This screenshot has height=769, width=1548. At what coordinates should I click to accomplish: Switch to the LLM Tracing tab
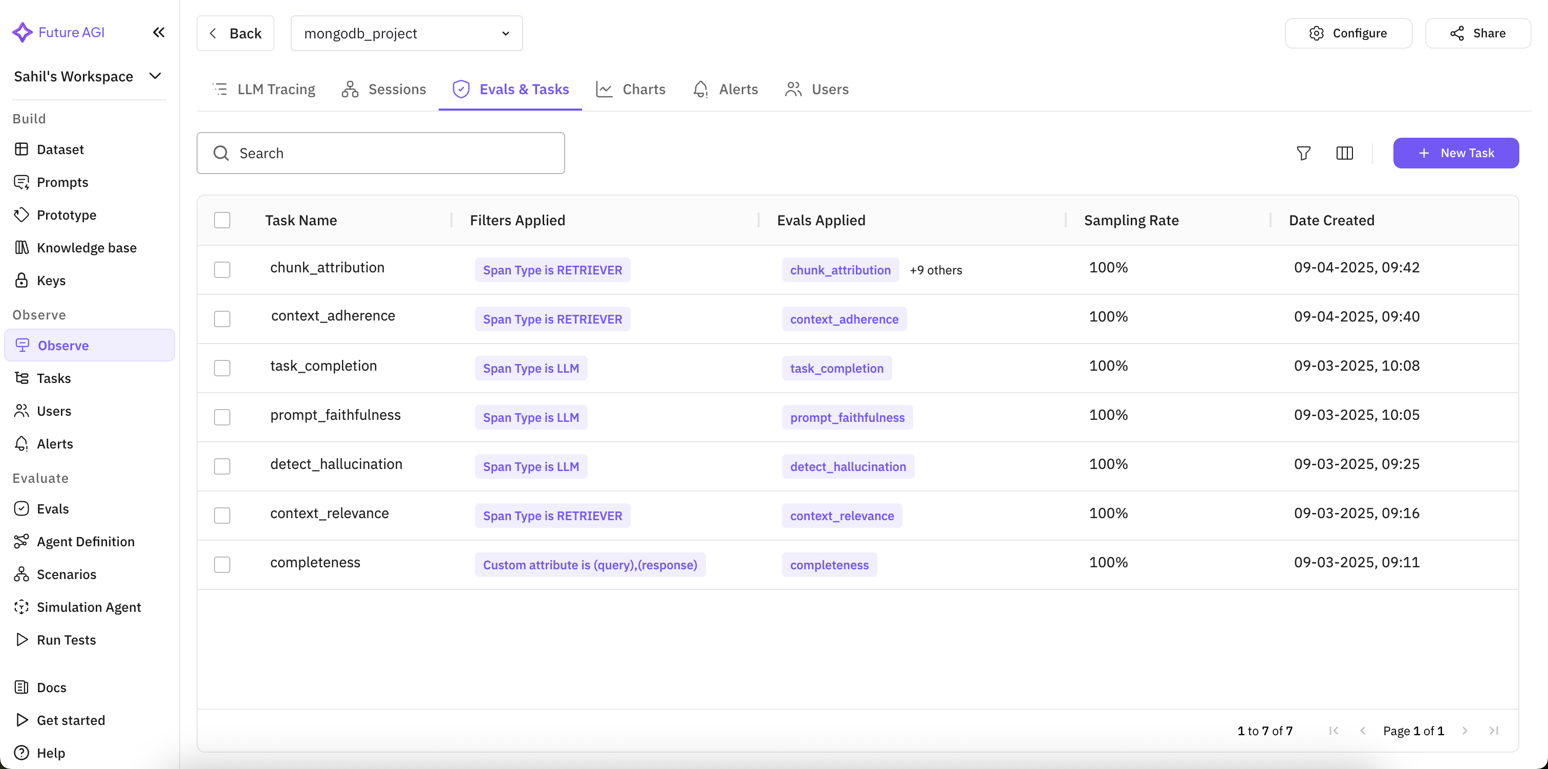[264, 89]
